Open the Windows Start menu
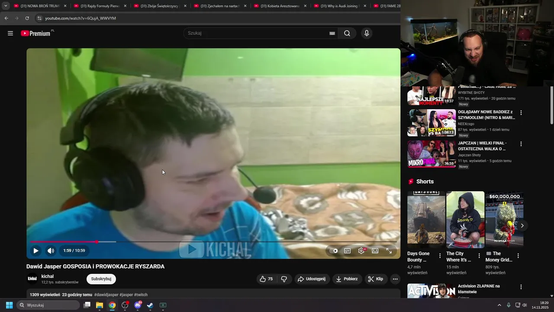 [9, 305]
